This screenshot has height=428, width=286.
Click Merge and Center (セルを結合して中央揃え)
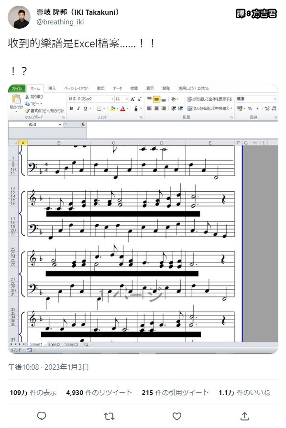(x=209, y=109)
